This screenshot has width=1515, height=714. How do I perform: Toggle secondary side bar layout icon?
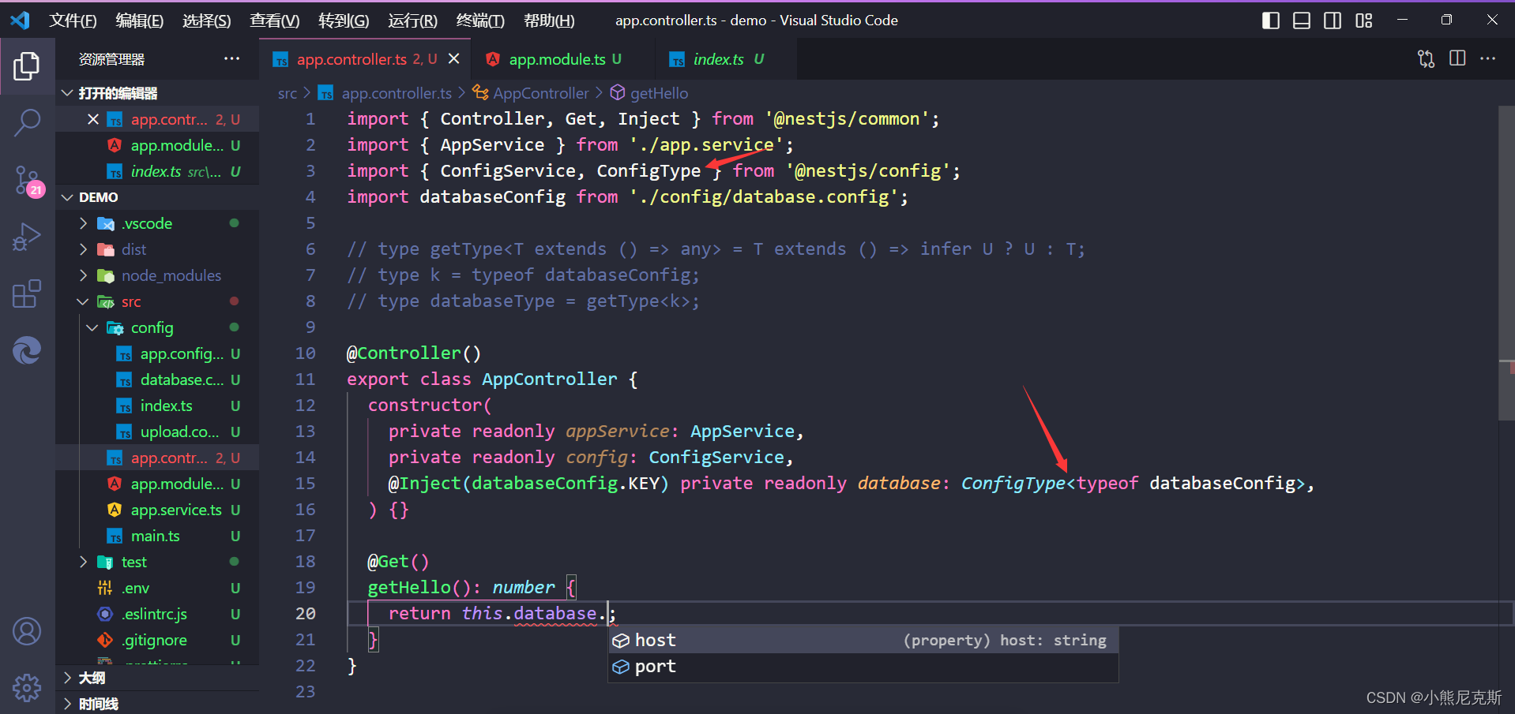(1333, 21)
